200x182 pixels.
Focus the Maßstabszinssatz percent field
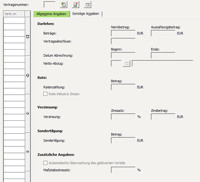click(x=123, y=170)
